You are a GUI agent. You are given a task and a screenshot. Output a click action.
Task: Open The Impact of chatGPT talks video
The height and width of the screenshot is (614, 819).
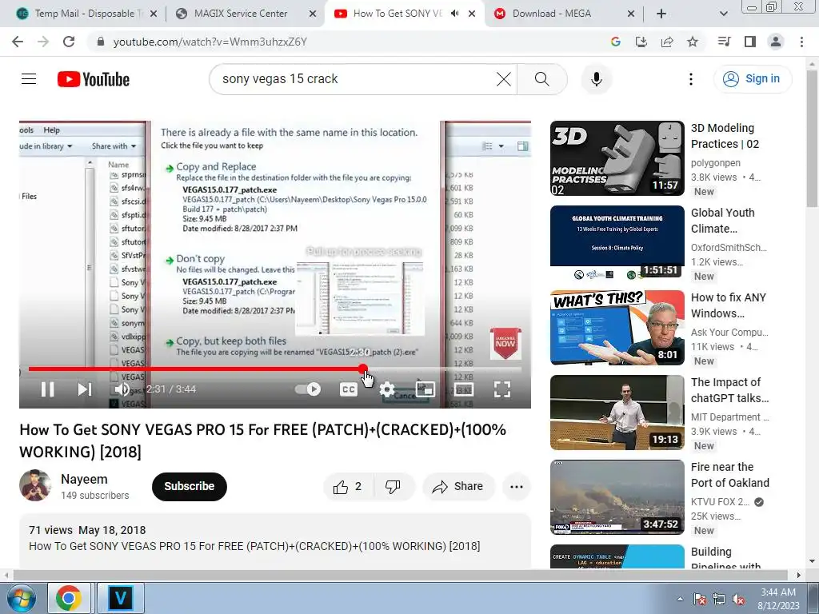[617, 413]
